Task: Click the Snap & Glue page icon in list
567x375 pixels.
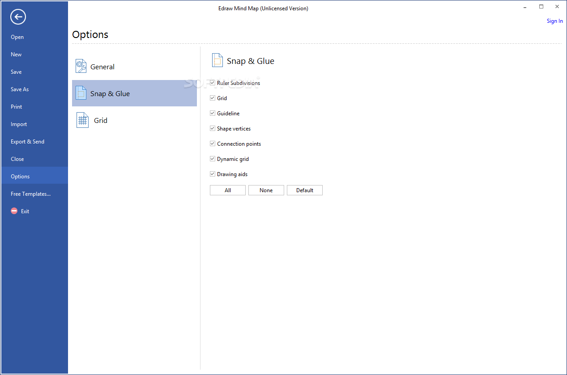Action: click(81, 93)
